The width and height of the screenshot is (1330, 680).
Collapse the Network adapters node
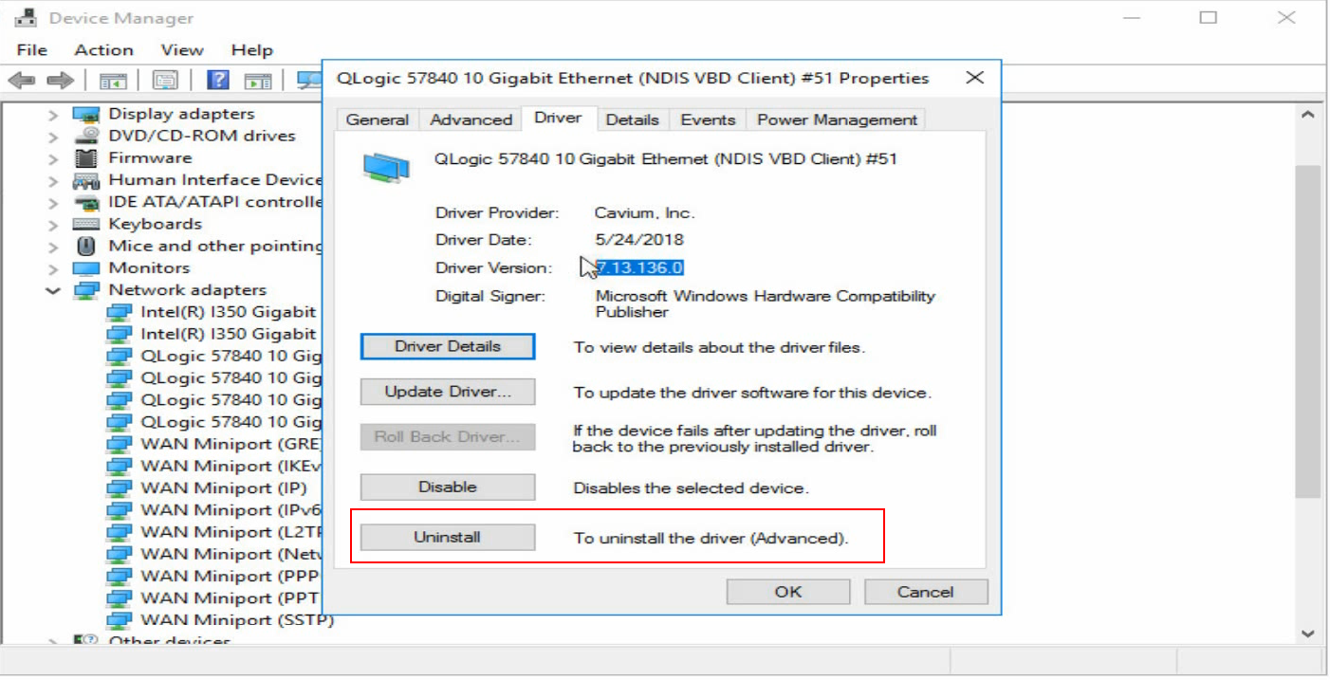coord(53,290)
